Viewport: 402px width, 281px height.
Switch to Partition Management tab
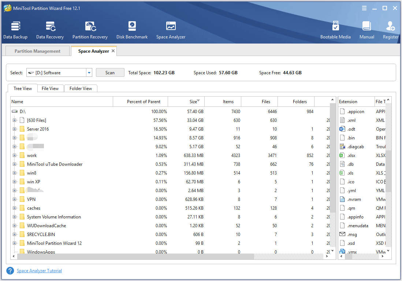tap(37, 51)
